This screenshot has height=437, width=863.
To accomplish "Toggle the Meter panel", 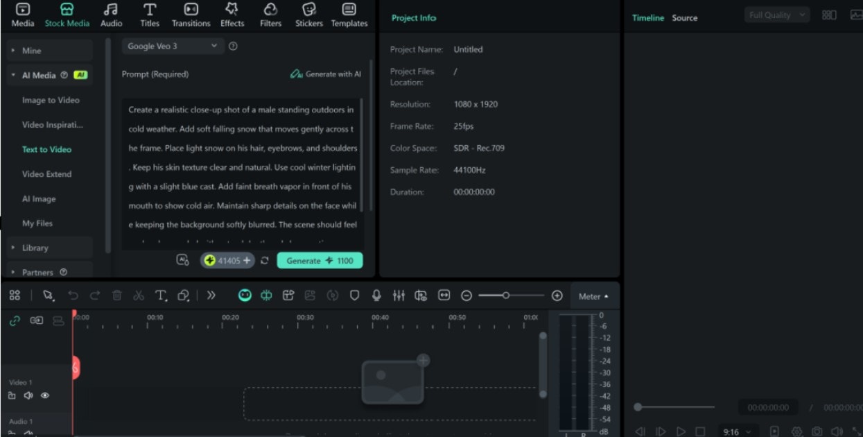I will [593, 296].
